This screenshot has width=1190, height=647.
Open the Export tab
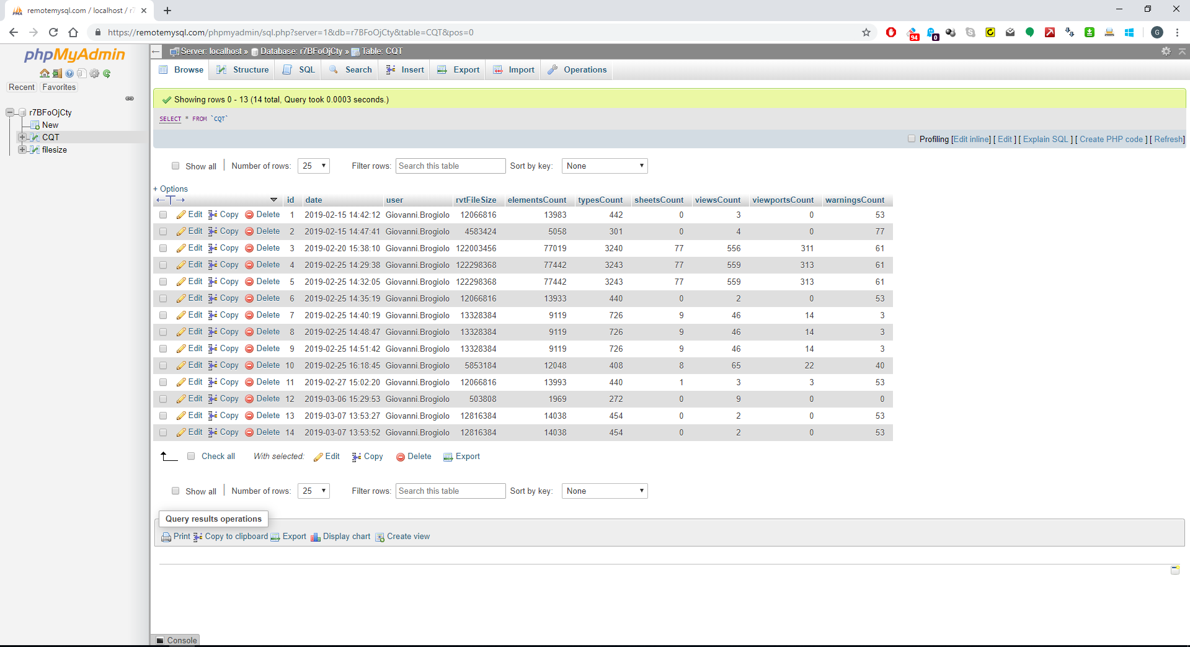(x=458, y=69)
